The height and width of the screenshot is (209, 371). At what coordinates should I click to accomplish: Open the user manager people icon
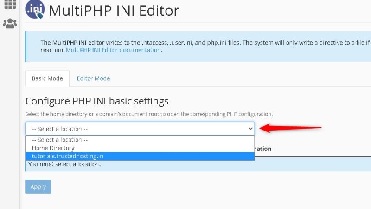[x=10, y=24]
